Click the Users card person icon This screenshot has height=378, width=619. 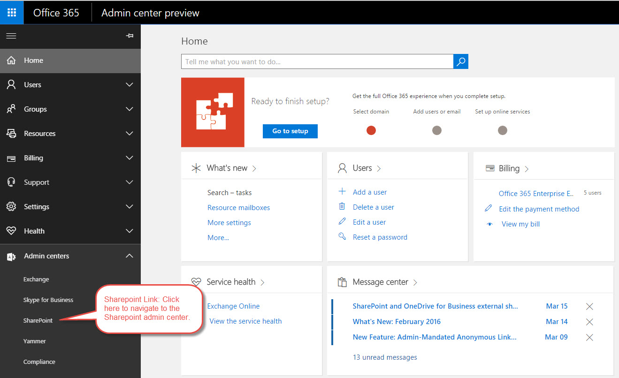342,168
